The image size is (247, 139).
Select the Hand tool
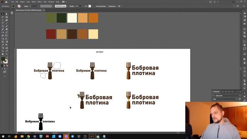click(3, 54)
